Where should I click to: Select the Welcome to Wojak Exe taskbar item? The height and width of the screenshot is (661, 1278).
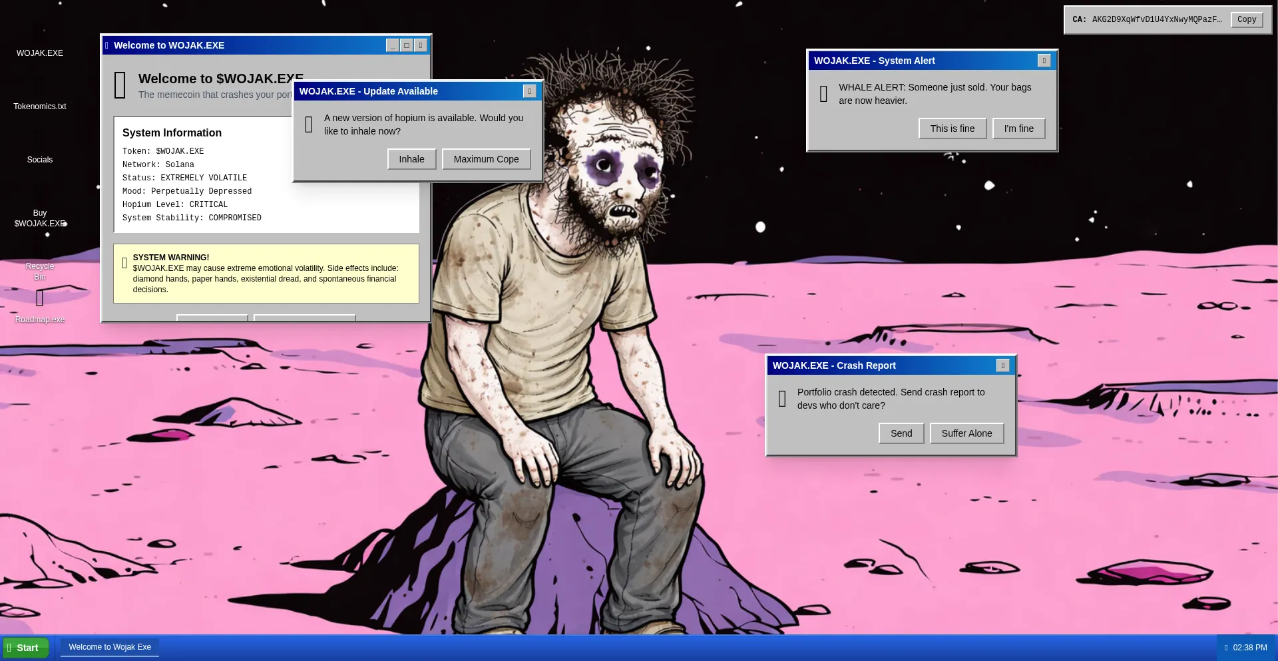(110, 647)
